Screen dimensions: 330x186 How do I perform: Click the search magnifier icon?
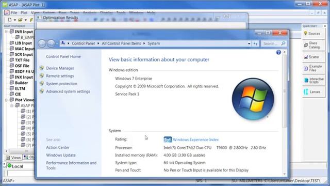coord(283,43)
